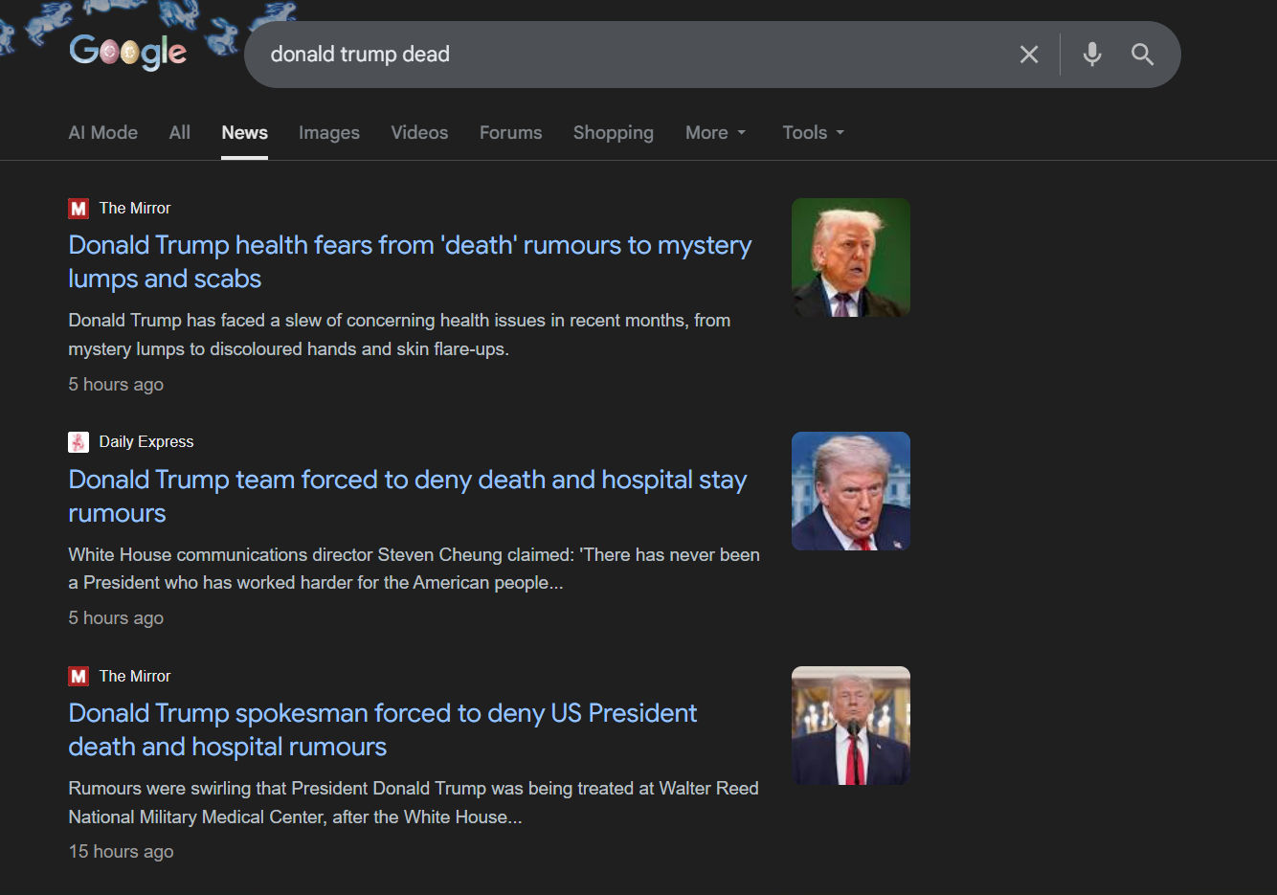The width and height of the screenshot is (1277, 895).
Task: Click thumbnail image of the Daily Express article
Action: coord(850,491)
